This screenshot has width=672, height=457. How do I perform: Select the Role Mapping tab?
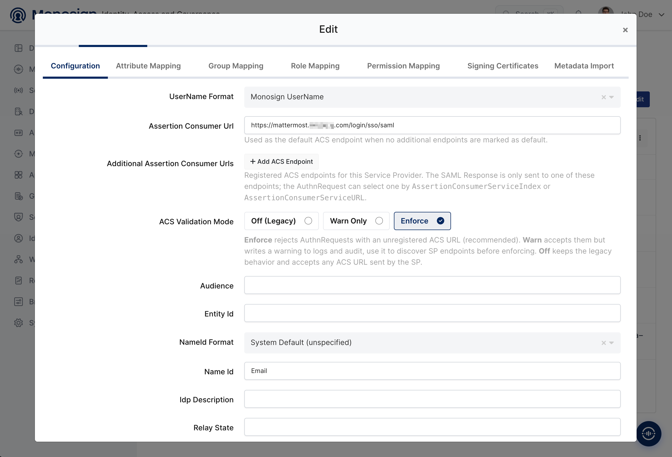(315, 66)
